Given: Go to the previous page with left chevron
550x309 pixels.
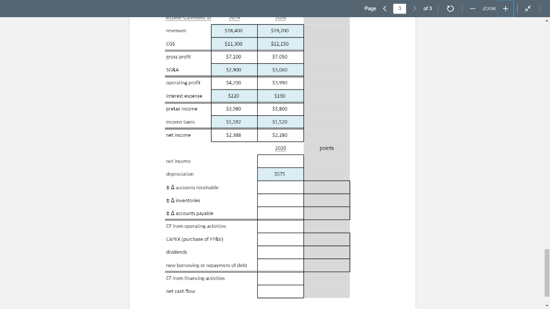Looking at the screenshot, I should (x=384, y=8).
